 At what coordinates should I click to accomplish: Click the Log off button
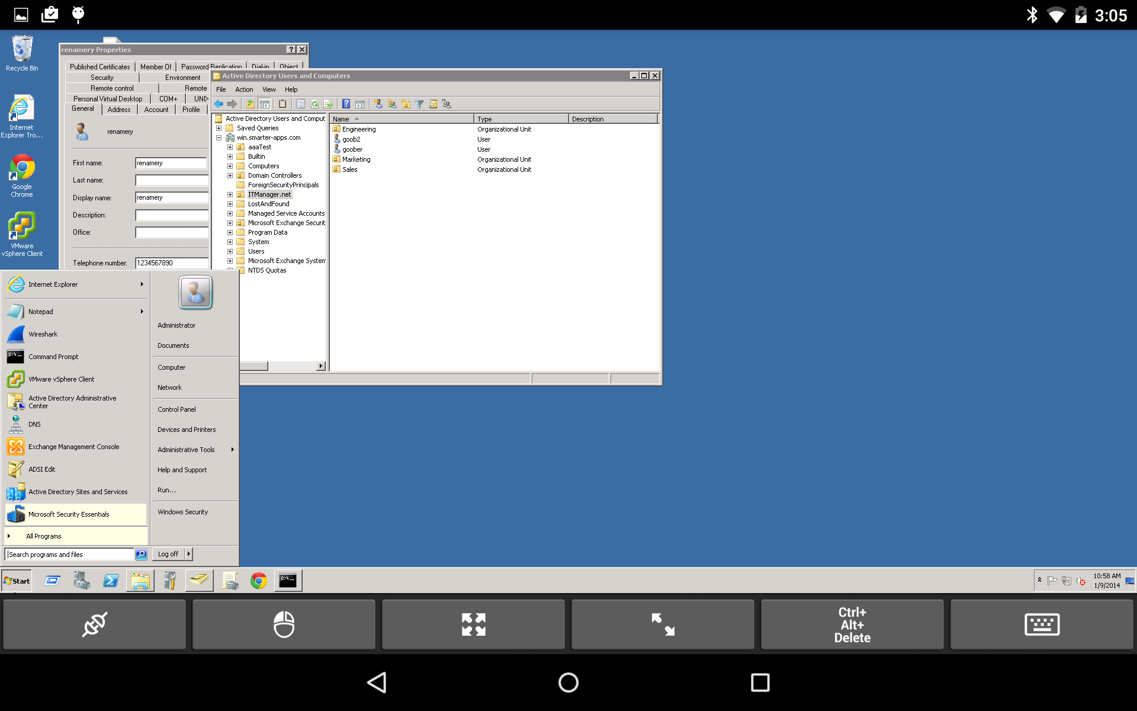168,555
